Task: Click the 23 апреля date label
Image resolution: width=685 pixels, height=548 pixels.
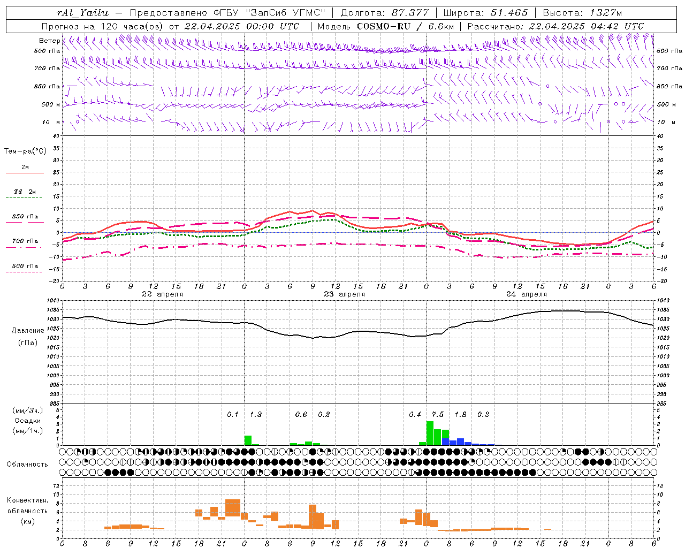Action: pos(344,294)
